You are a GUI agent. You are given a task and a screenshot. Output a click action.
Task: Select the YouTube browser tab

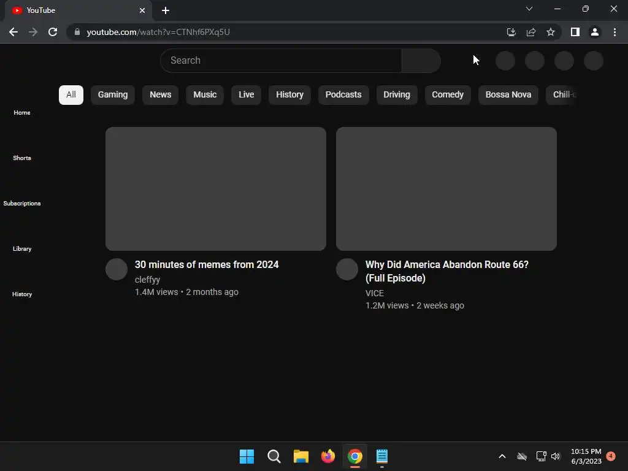click(78, 11)
